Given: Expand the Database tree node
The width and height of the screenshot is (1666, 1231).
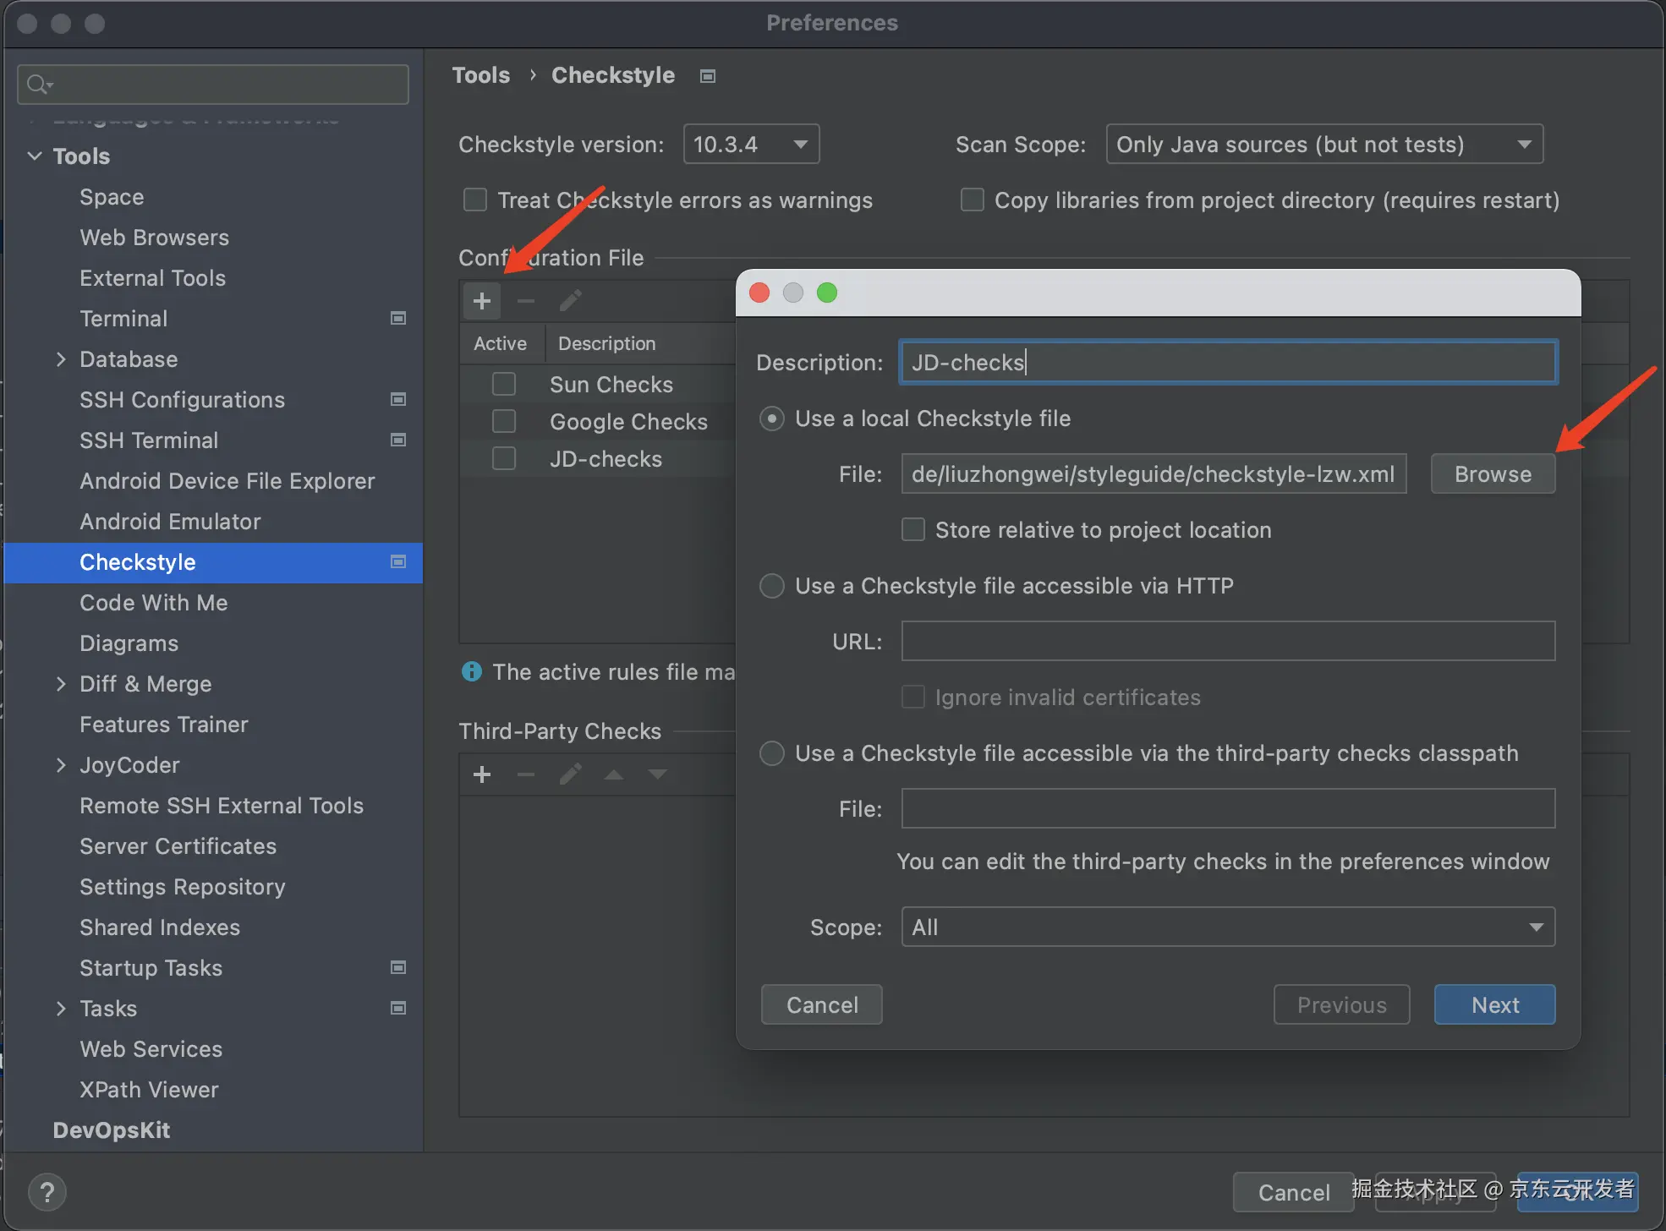Looking at the screenshot, I should (x=61, y=359).
